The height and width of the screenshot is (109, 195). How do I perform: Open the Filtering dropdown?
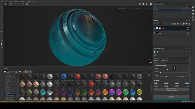click(175, 61)
